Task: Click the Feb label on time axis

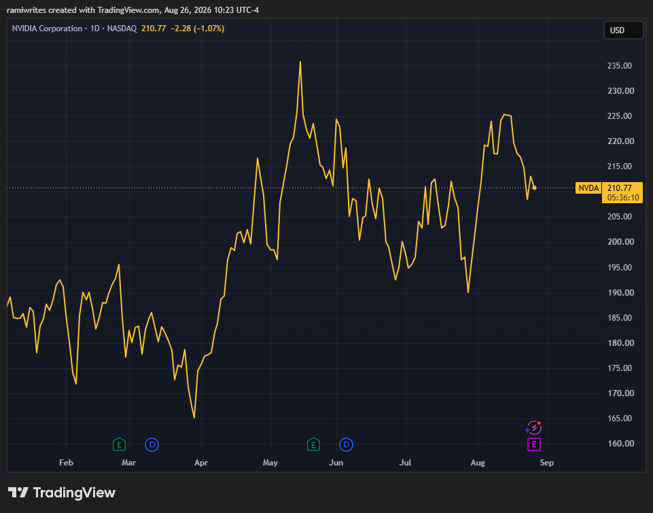Action: click(x=66, y=463)
